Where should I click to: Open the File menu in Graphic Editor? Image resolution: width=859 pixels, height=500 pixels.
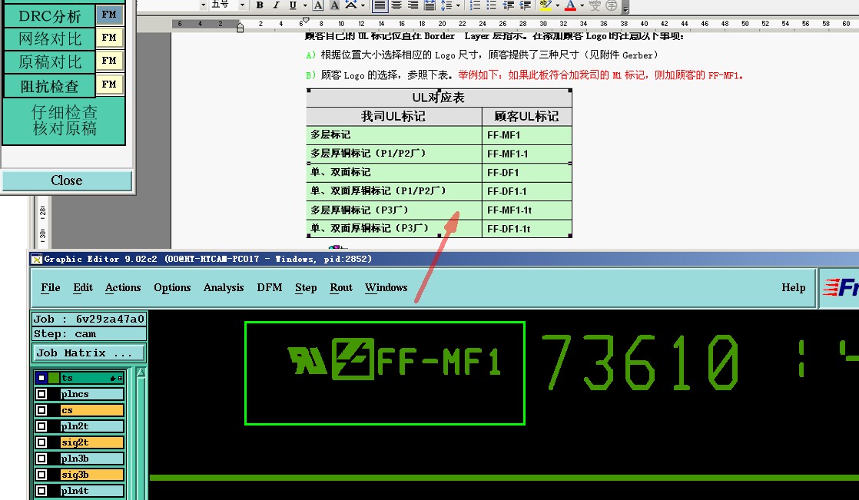tap(51, 287)
